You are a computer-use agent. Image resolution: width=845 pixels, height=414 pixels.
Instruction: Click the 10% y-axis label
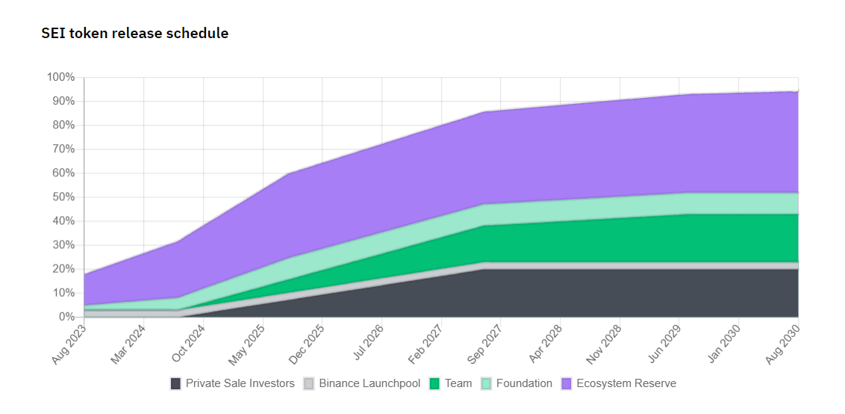point(63,293)
